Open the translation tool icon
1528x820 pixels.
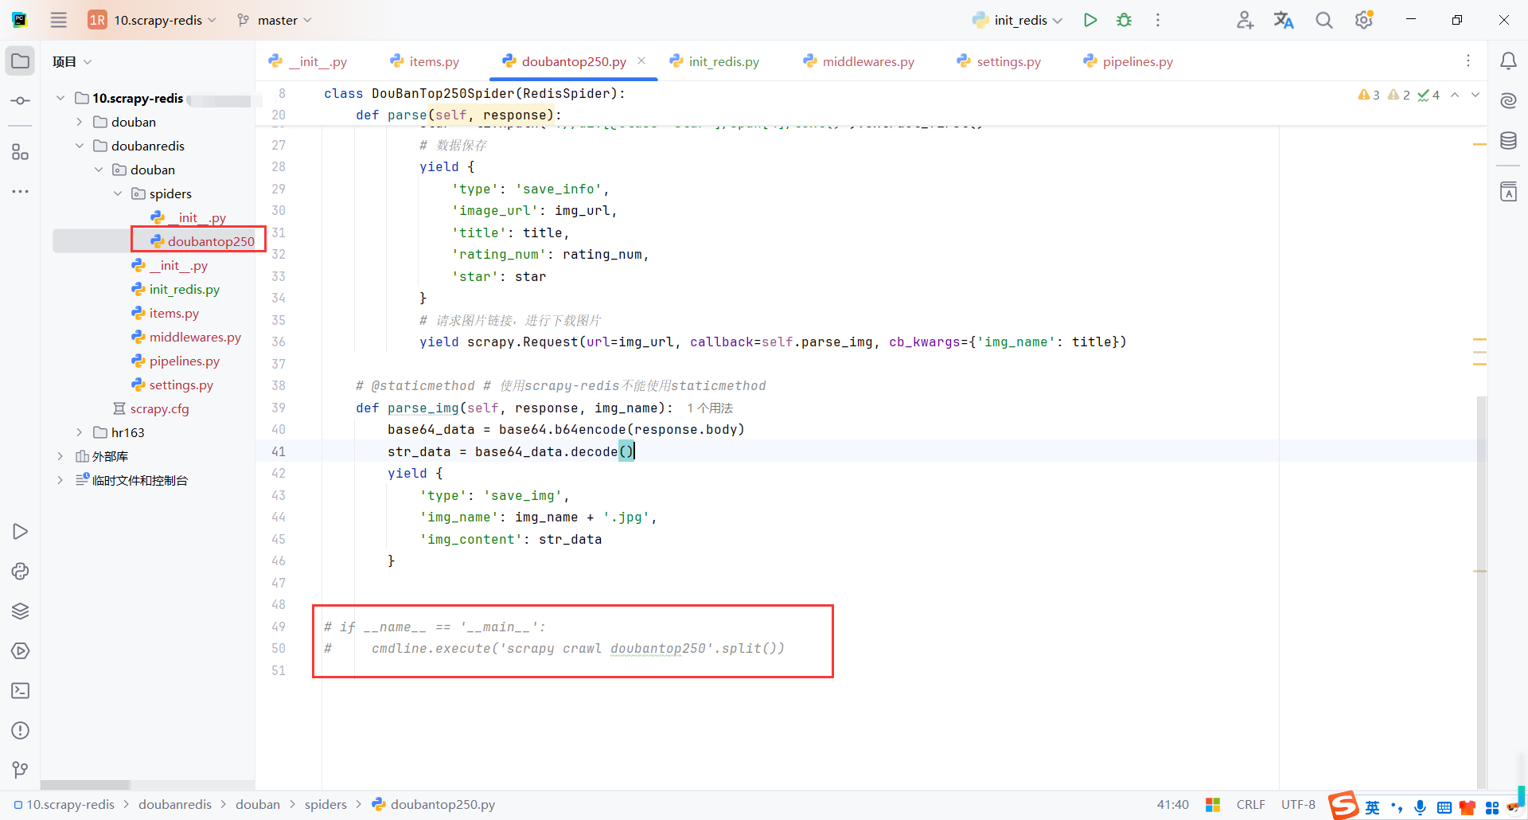click(1284, 20)
